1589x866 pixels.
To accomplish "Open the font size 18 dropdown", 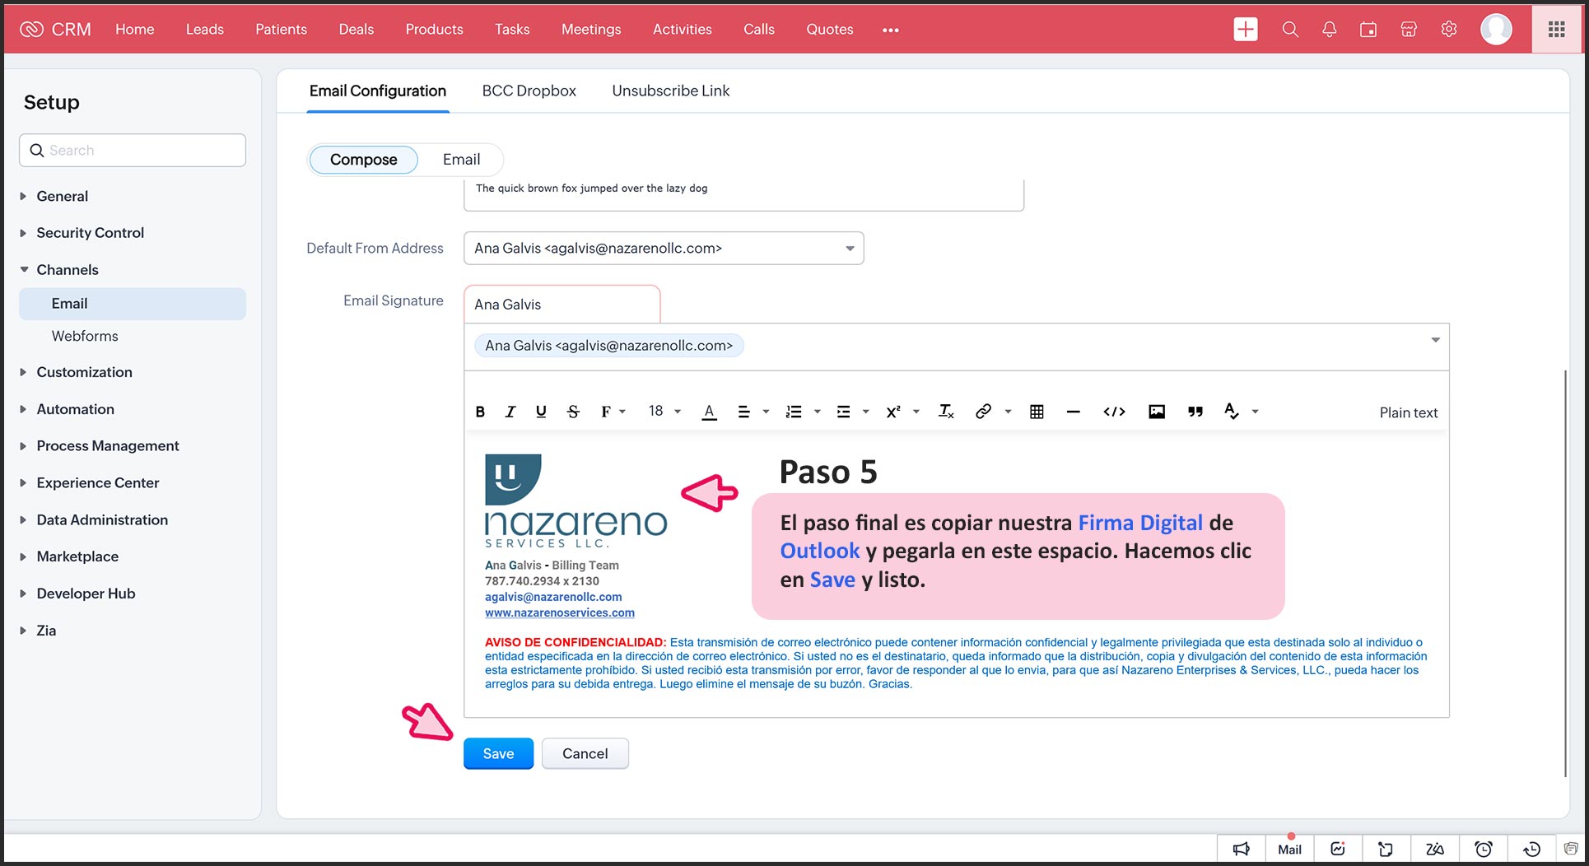I will click(664, 411).
